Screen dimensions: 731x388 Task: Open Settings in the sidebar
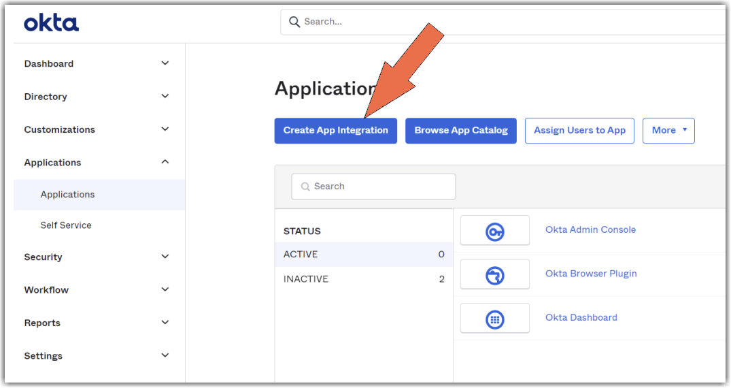[x=44, y=356]
